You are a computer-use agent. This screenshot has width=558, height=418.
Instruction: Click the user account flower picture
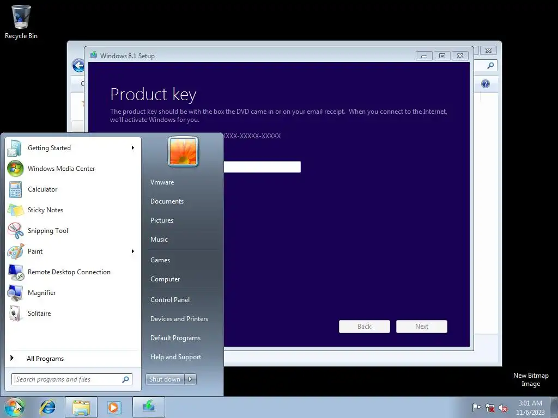(x=183, y=151)
